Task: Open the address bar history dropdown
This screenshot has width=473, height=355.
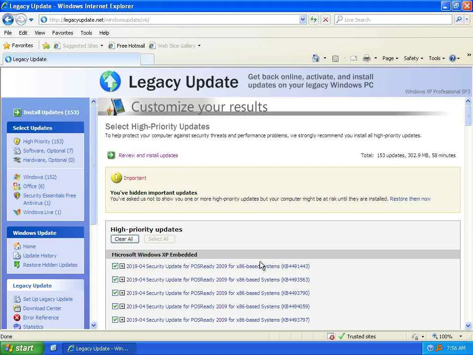Action: coord(303,19)
